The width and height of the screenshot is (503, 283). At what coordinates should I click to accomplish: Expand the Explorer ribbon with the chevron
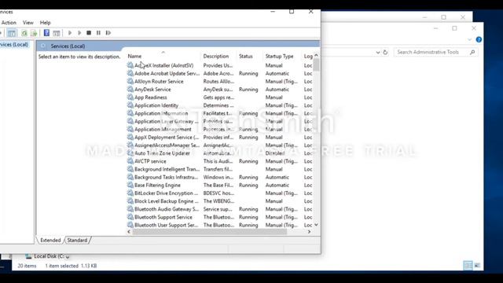[470, 40]
